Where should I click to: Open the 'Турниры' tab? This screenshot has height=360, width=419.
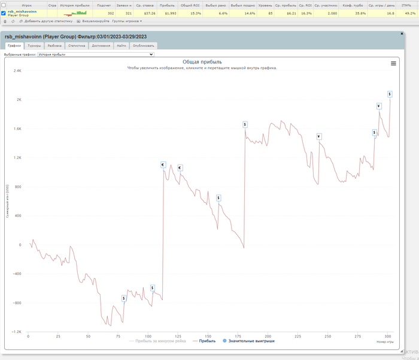tap(34, 46)
